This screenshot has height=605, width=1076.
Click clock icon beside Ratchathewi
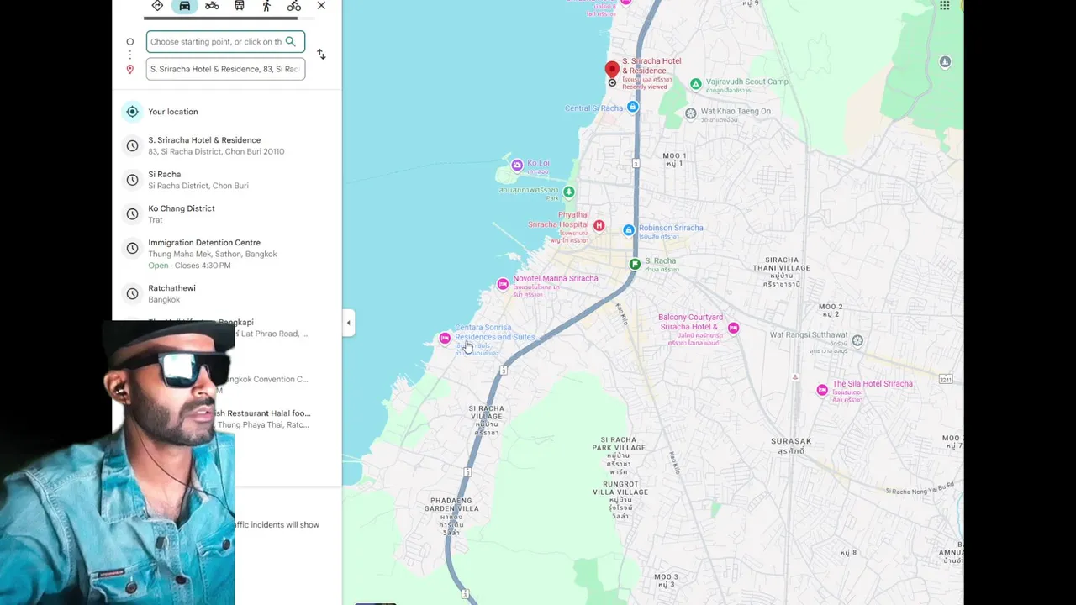[132, 293]
